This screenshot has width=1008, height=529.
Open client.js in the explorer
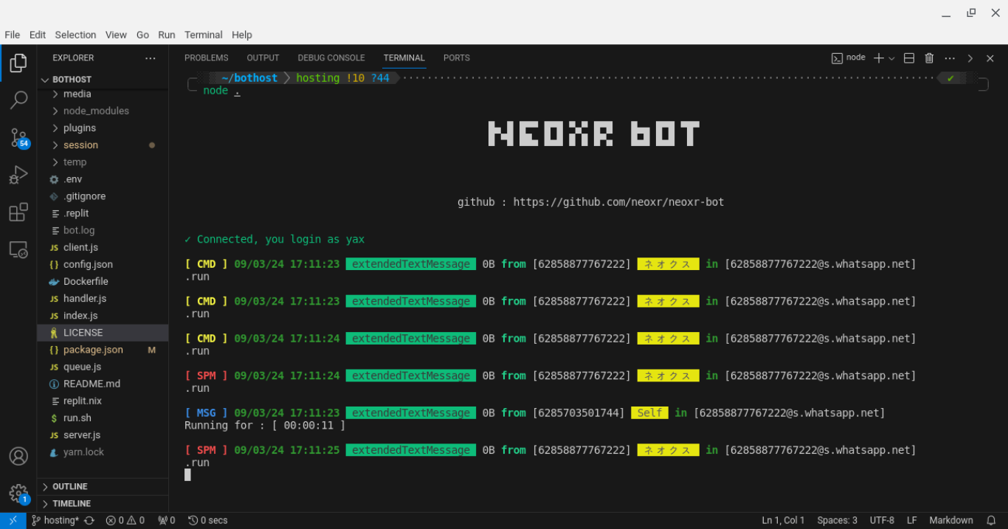tap(103, 247)
